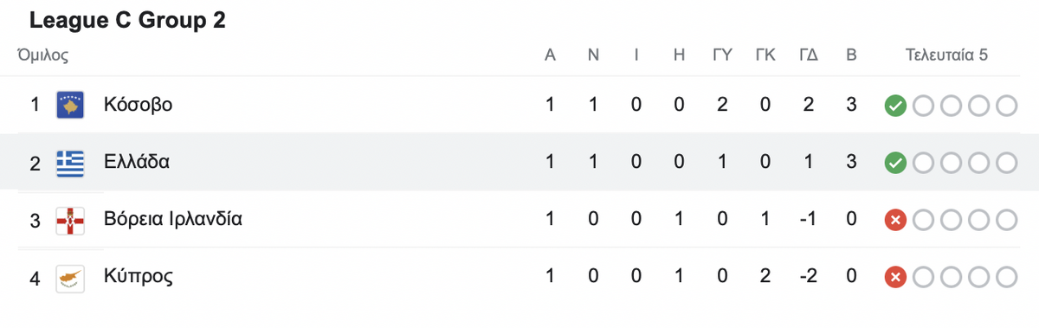The height and width of the screenshot is (328, 1039).
Task: Click the Northern Ireland flag icon
Action: click(70, 220)
